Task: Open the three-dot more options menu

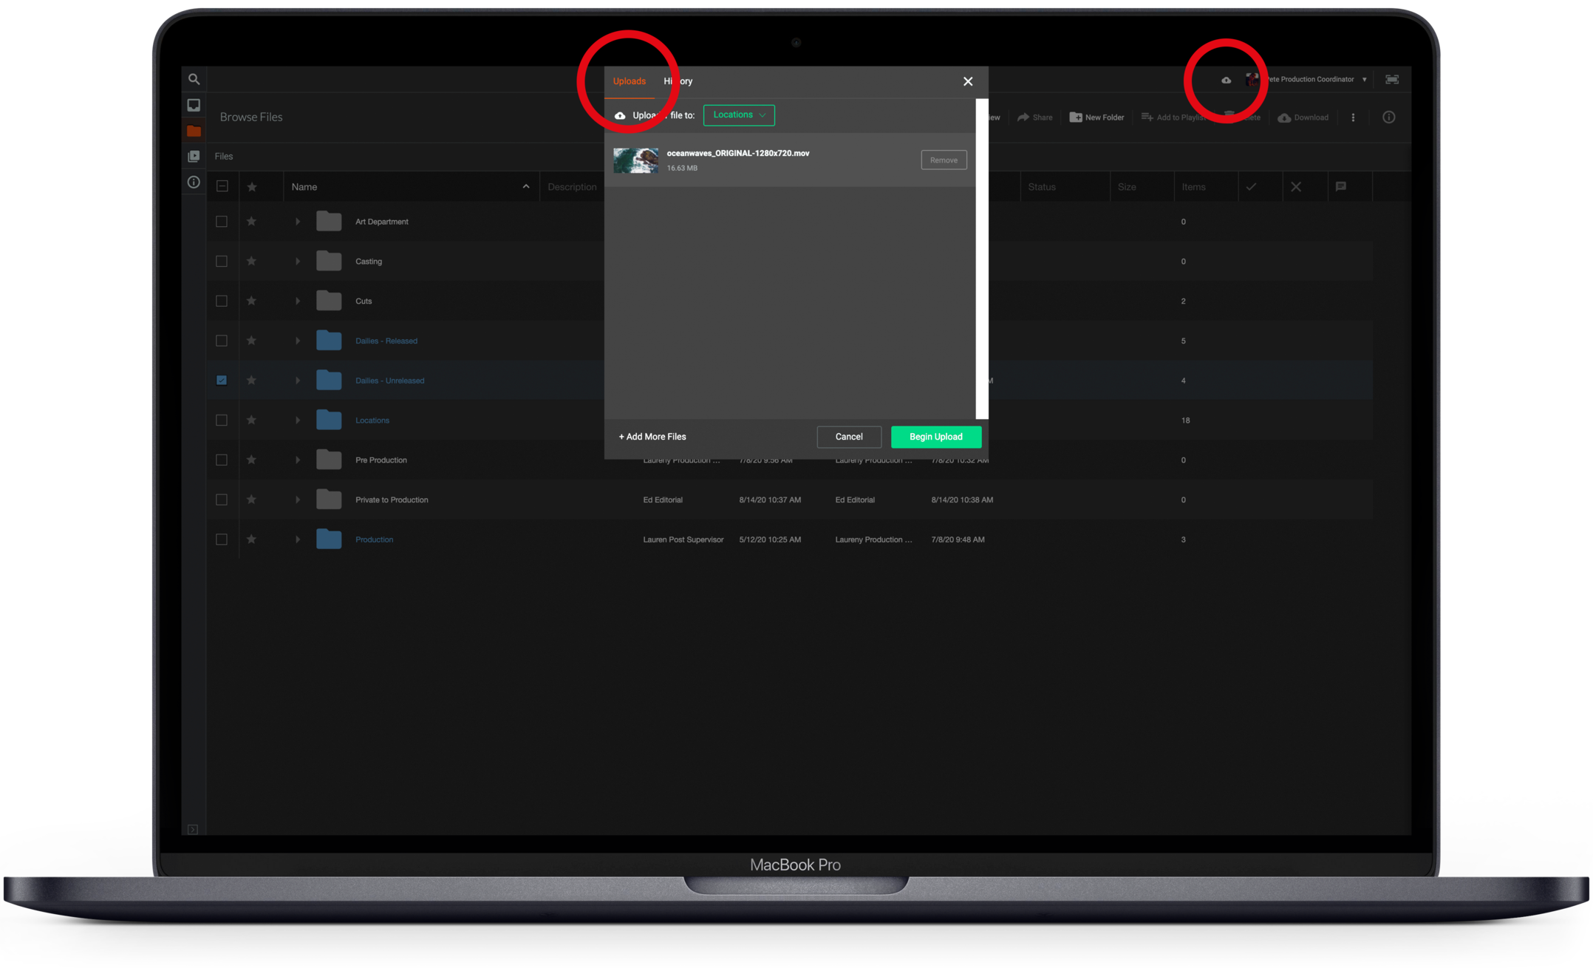Action: click(x=1353, y=117)
